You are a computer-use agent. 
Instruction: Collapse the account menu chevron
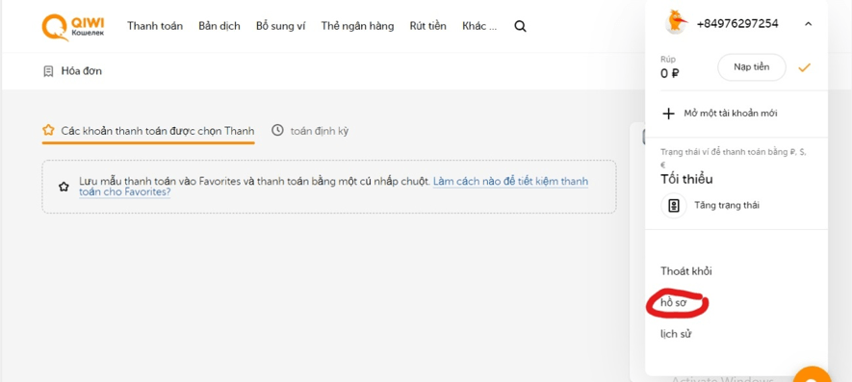pos(808,24)
